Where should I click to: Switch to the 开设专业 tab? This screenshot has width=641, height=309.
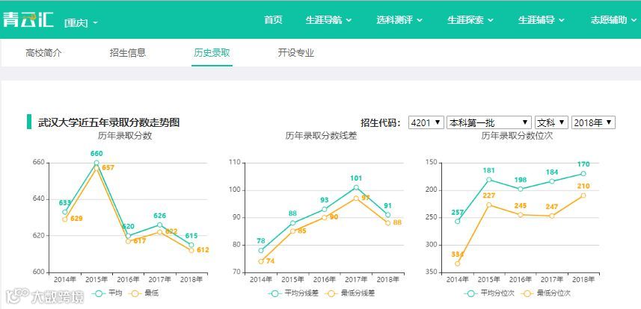pos(296,53)
